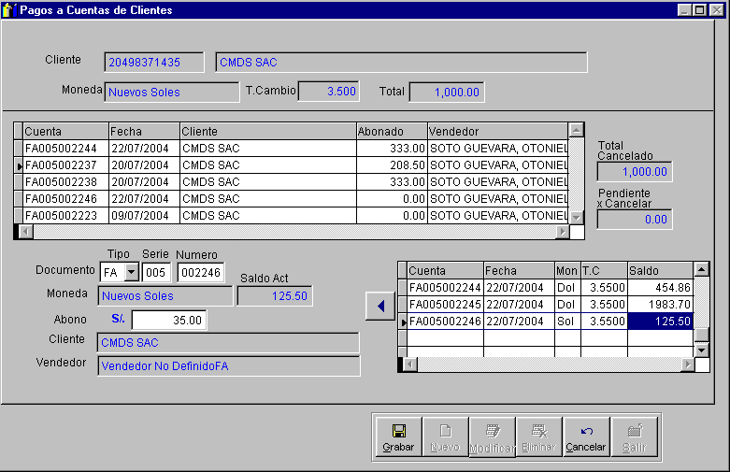The width and height of the screenshot is (730, 472).
Task: Click the Mon column header
Action: point(567,270)
